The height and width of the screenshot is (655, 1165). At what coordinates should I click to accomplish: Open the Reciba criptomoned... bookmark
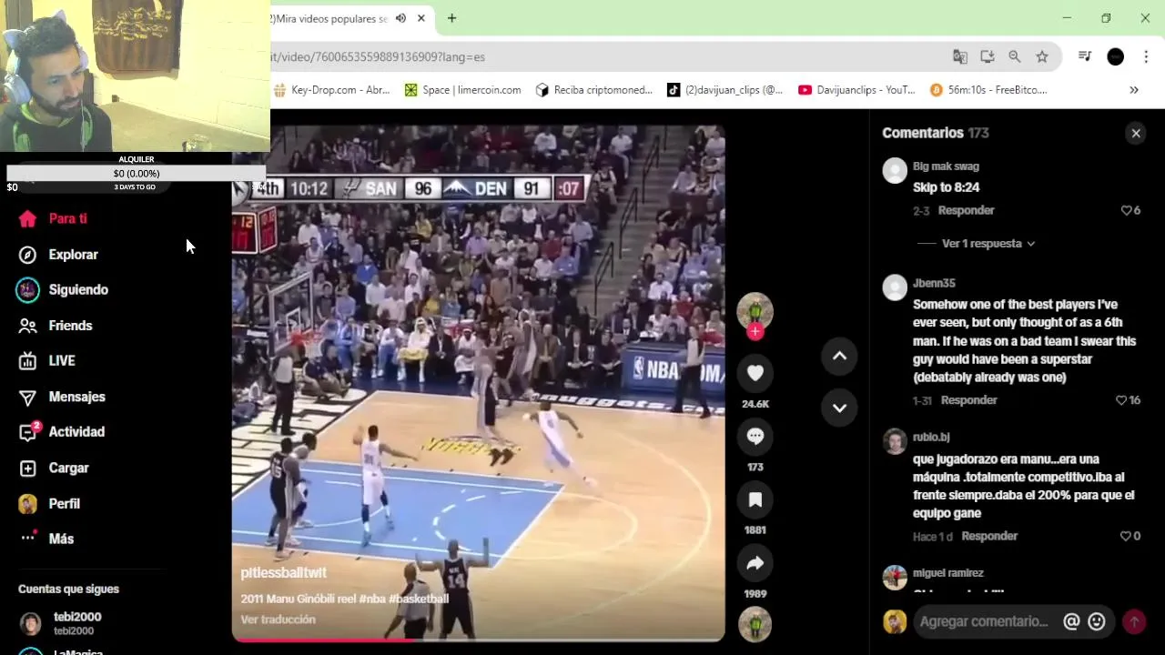tap(594, 90)
